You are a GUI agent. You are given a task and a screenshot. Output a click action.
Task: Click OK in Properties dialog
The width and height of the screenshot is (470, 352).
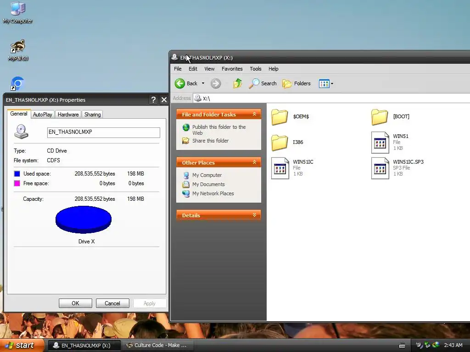75,303
